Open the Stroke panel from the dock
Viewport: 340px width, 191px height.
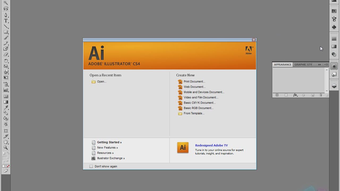pos(334,39)
